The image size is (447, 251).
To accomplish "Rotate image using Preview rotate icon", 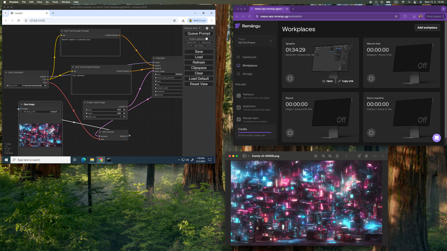I will 359,156.
